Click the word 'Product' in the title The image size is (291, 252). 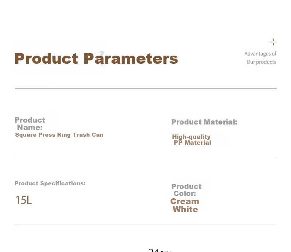(x=46, y=59)
